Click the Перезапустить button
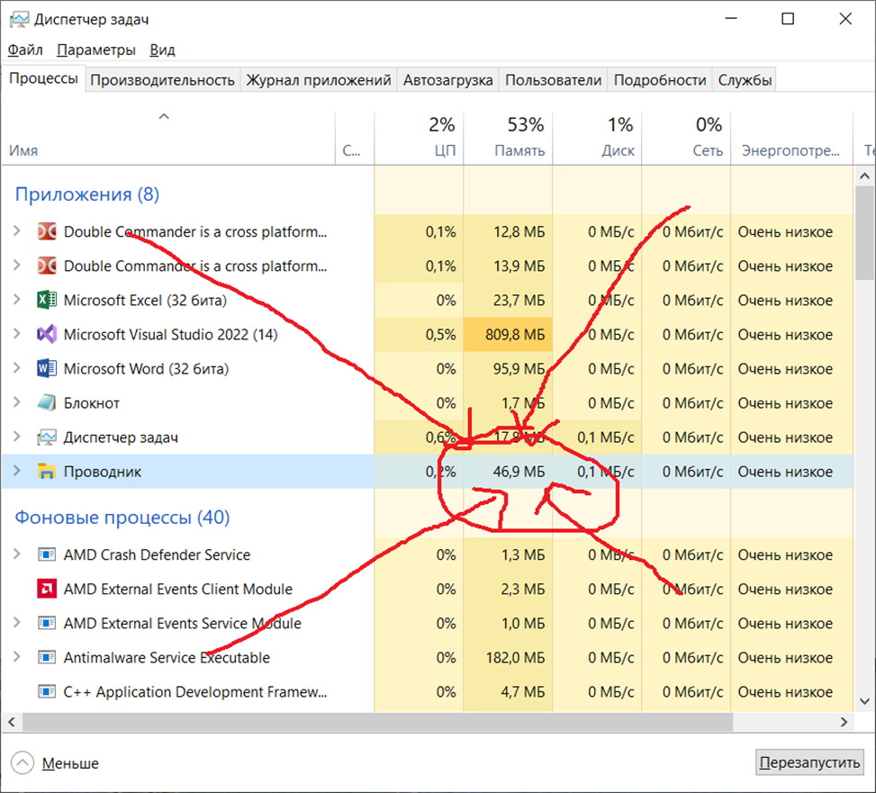 pos(808,761)
